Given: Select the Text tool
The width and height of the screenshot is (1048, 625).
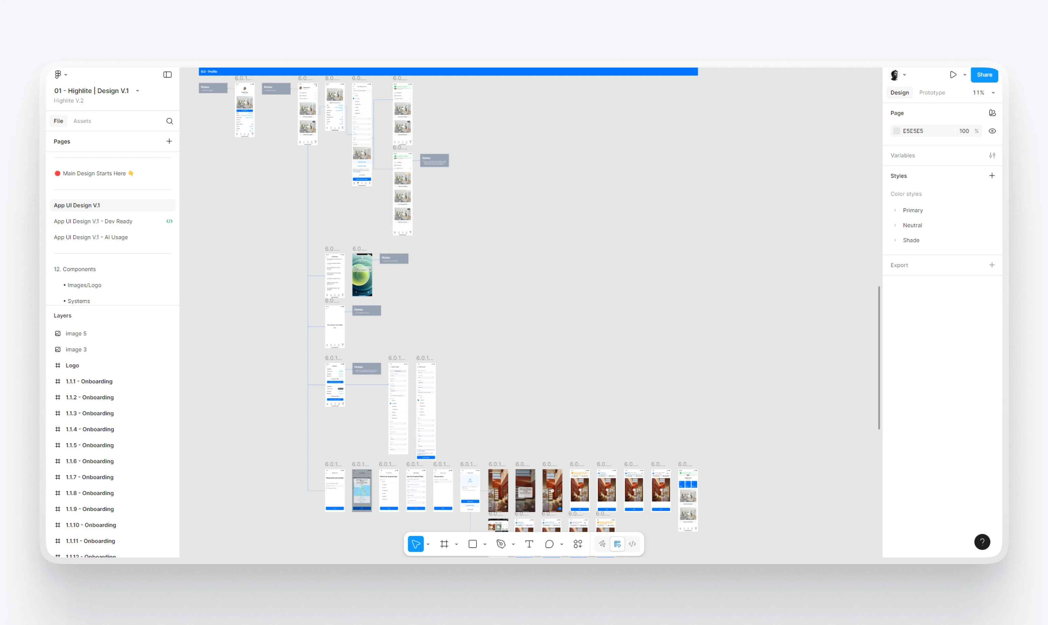Looking at the screenshot, I should coord(529,544).
